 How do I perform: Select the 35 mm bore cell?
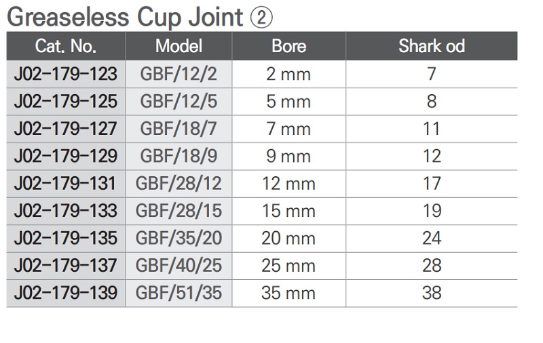tap(288, 293)
